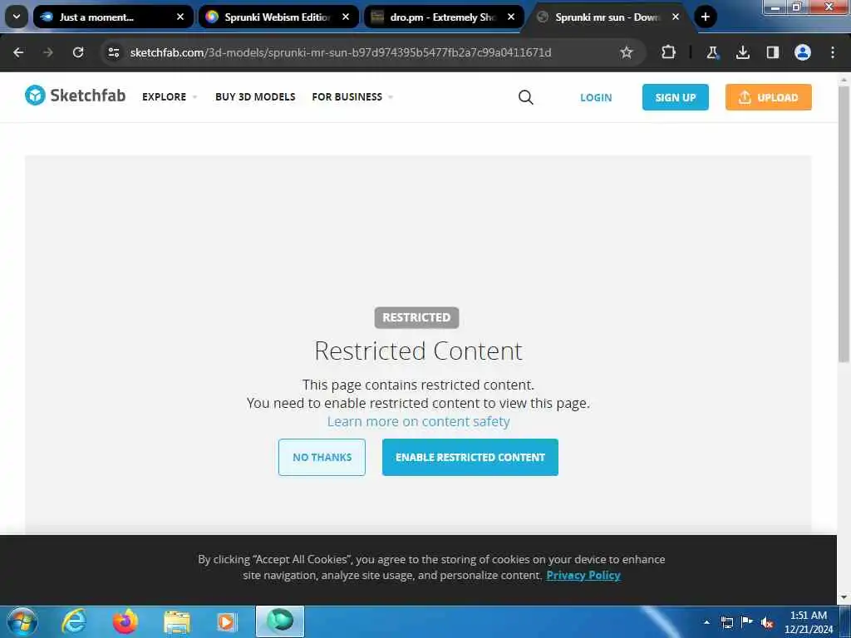The image size is (851, 638).
Task: Close the Sprunki Webism Edition tab
Action: [346, 17]
